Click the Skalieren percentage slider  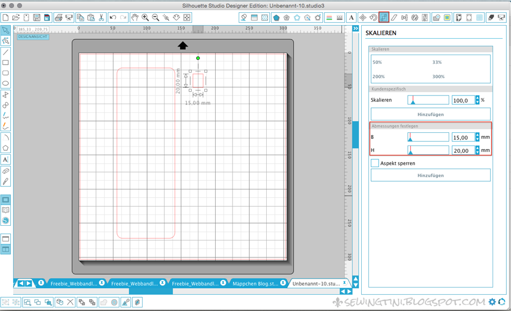428,100
